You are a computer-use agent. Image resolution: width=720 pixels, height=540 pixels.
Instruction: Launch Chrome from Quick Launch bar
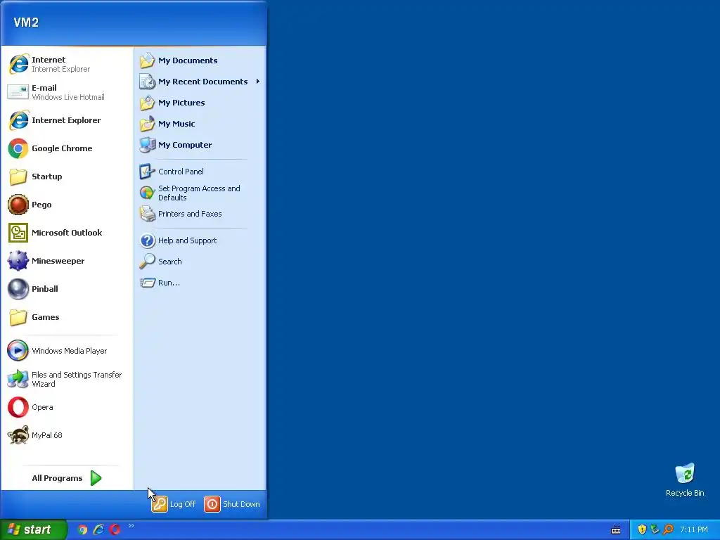82,529
